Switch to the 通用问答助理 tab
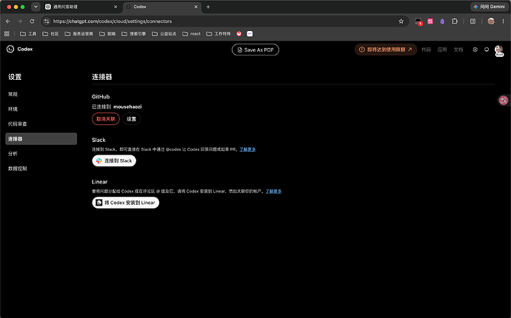Viewport: 511px width, 318px height. point(81,7)
